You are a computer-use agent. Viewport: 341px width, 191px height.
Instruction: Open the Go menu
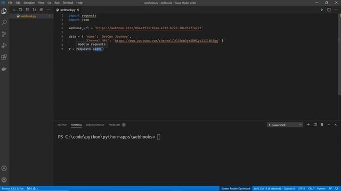click(50, 3)
